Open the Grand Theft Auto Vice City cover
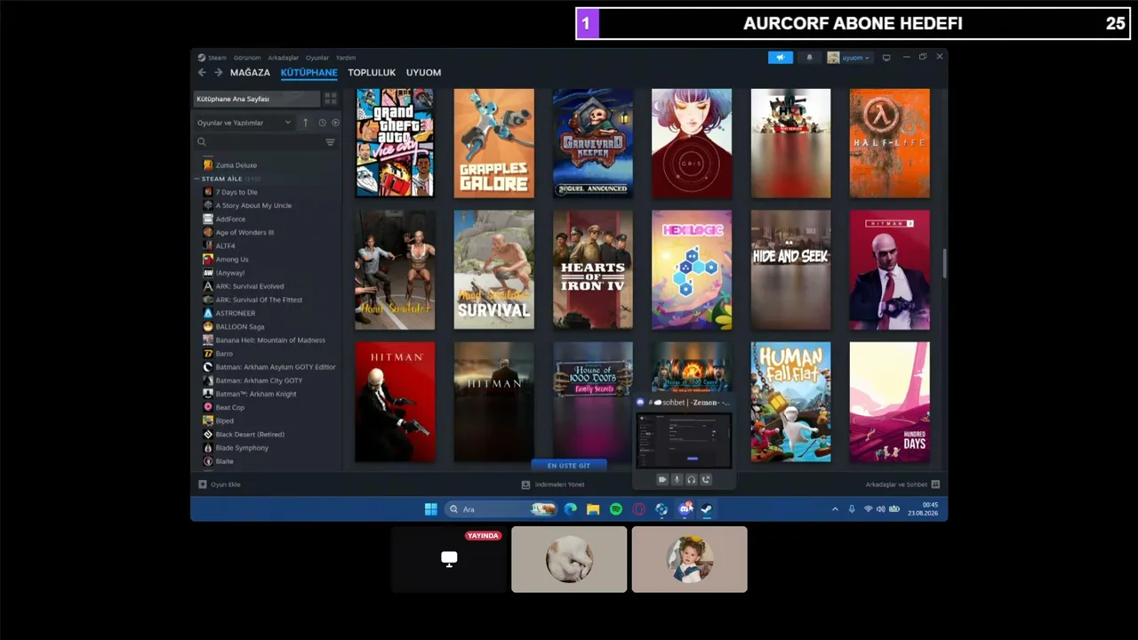 [395, 142]
